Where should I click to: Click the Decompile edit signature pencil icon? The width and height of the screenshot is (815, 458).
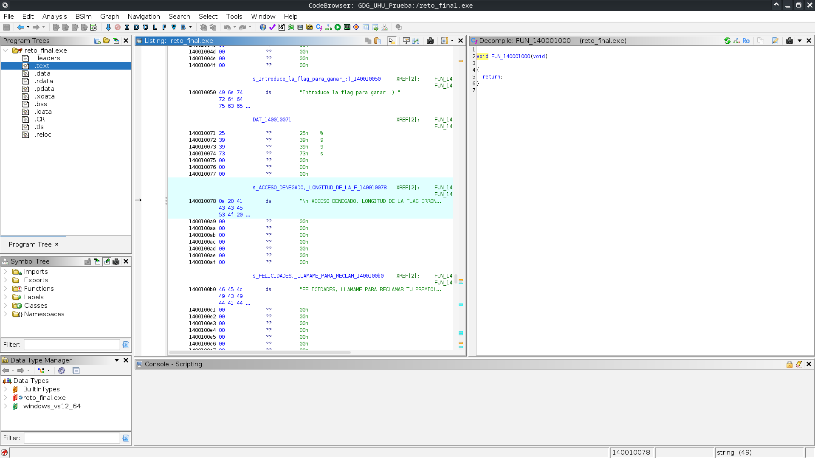[775, 41]
